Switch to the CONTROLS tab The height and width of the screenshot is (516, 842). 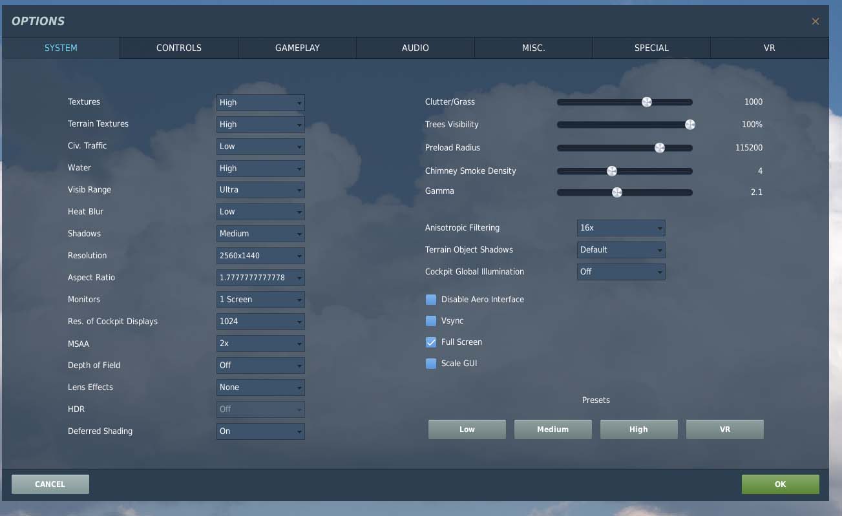[179, 48]
